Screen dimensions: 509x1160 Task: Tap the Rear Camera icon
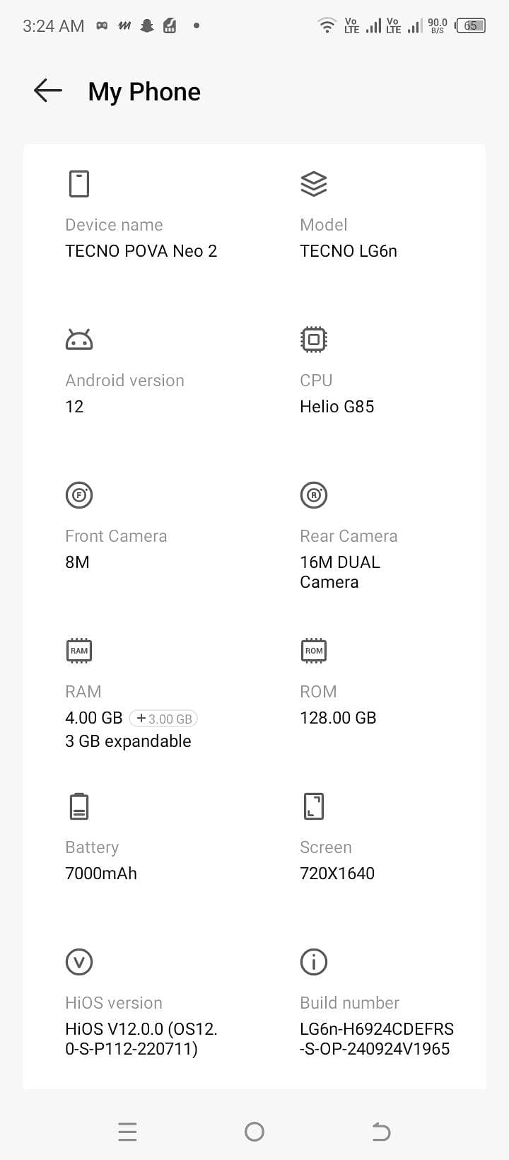pos(314,495)
